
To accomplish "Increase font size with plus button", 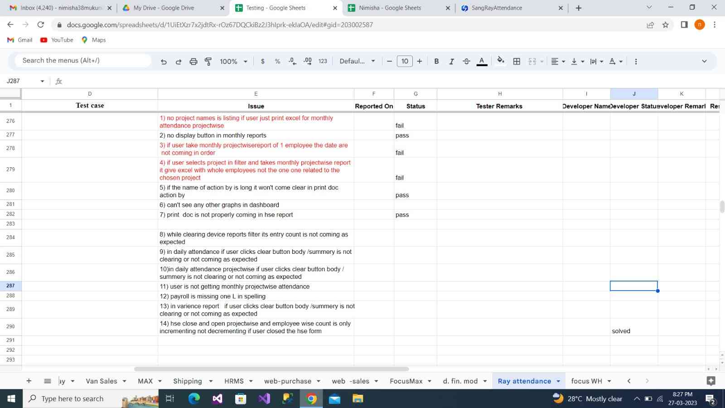I will [420, 62].
